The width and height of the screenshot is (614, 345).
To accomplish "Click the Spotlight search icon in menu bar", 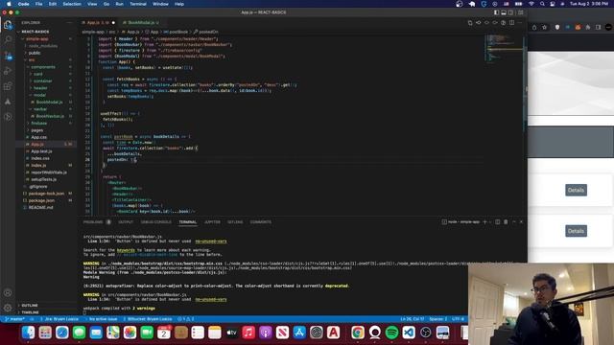I will point(542,4).
